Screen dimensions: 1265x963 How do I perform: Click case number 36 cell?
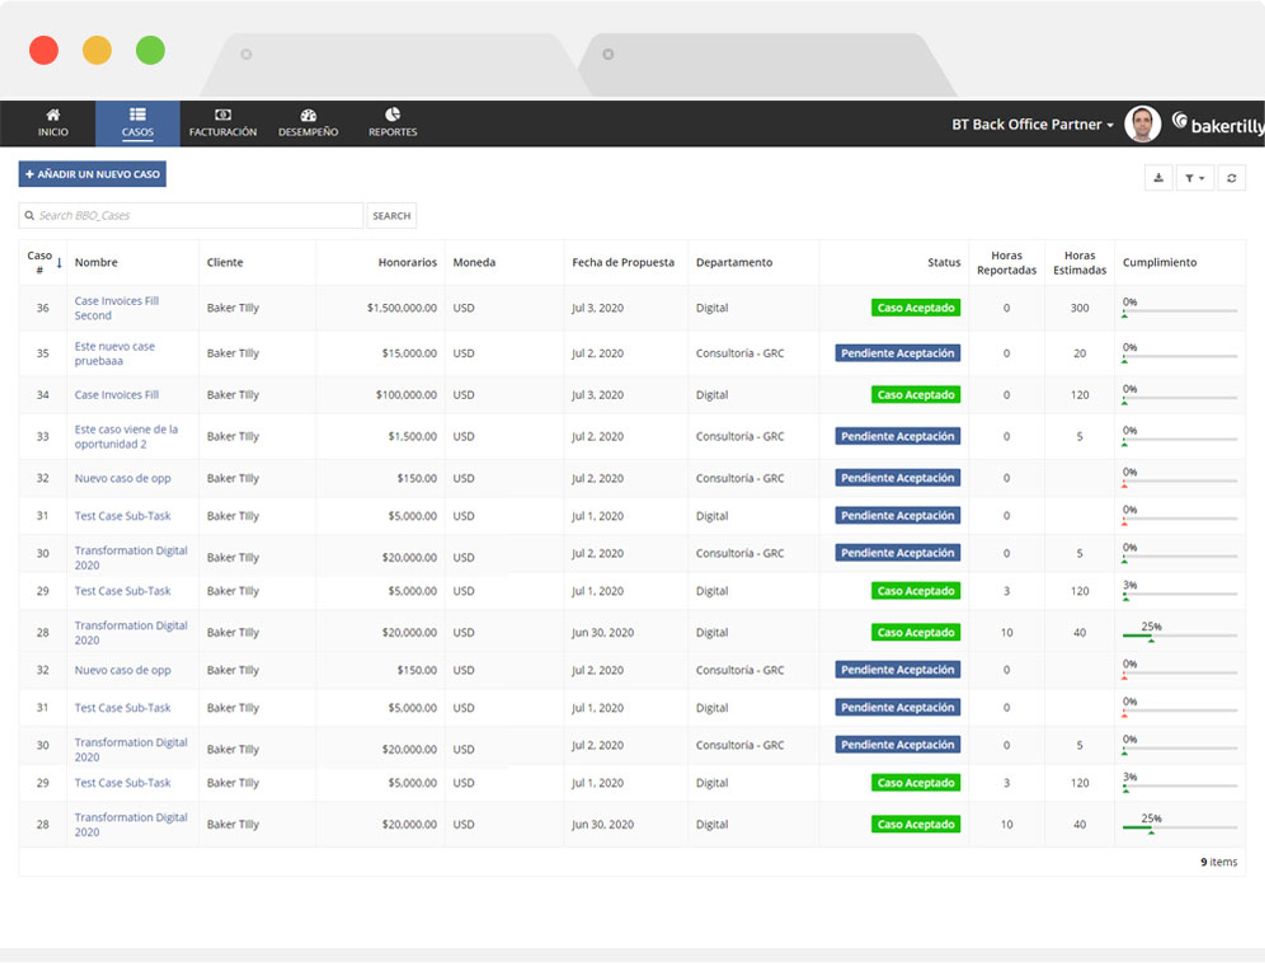(x=42, y=308)
